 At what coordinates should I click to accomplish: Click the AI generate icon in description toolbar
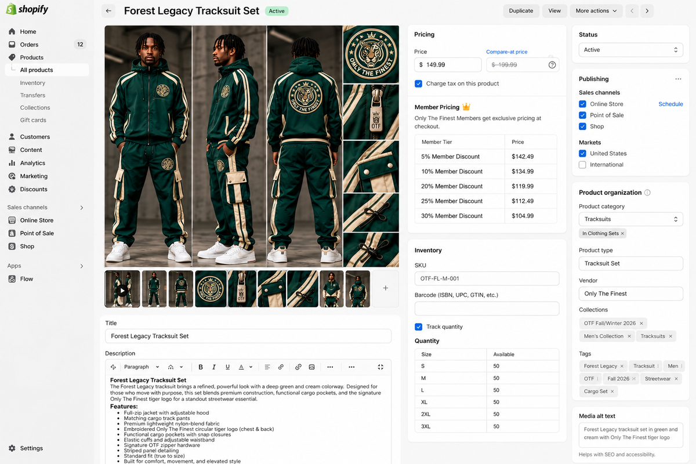pos(113,367)
